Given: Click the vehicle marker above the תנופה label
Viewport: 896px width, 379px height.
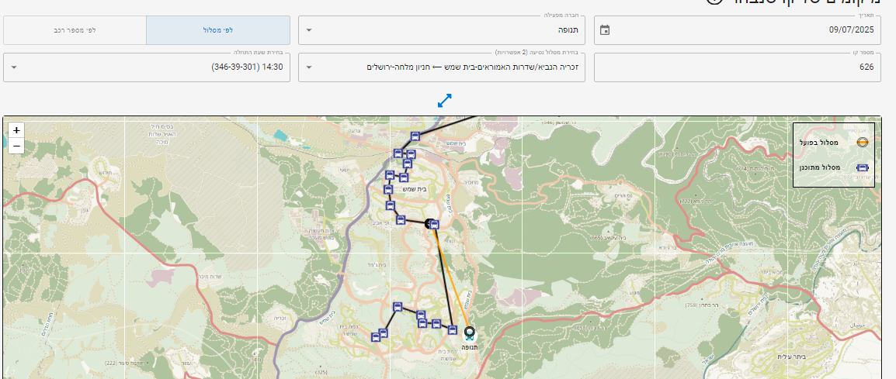Looking at the screenshot, I should click(469, 332).
